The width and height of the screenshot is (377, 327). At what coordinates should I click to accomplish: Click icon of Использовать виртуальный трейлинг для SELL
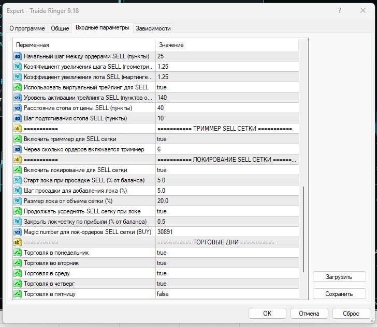[x=18, y=87]
